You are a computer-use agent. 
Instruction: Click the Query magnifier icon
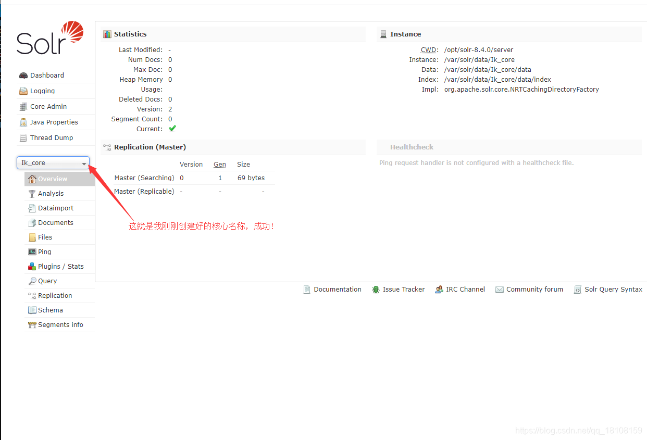pyautogui.click(x=32, y=281)
